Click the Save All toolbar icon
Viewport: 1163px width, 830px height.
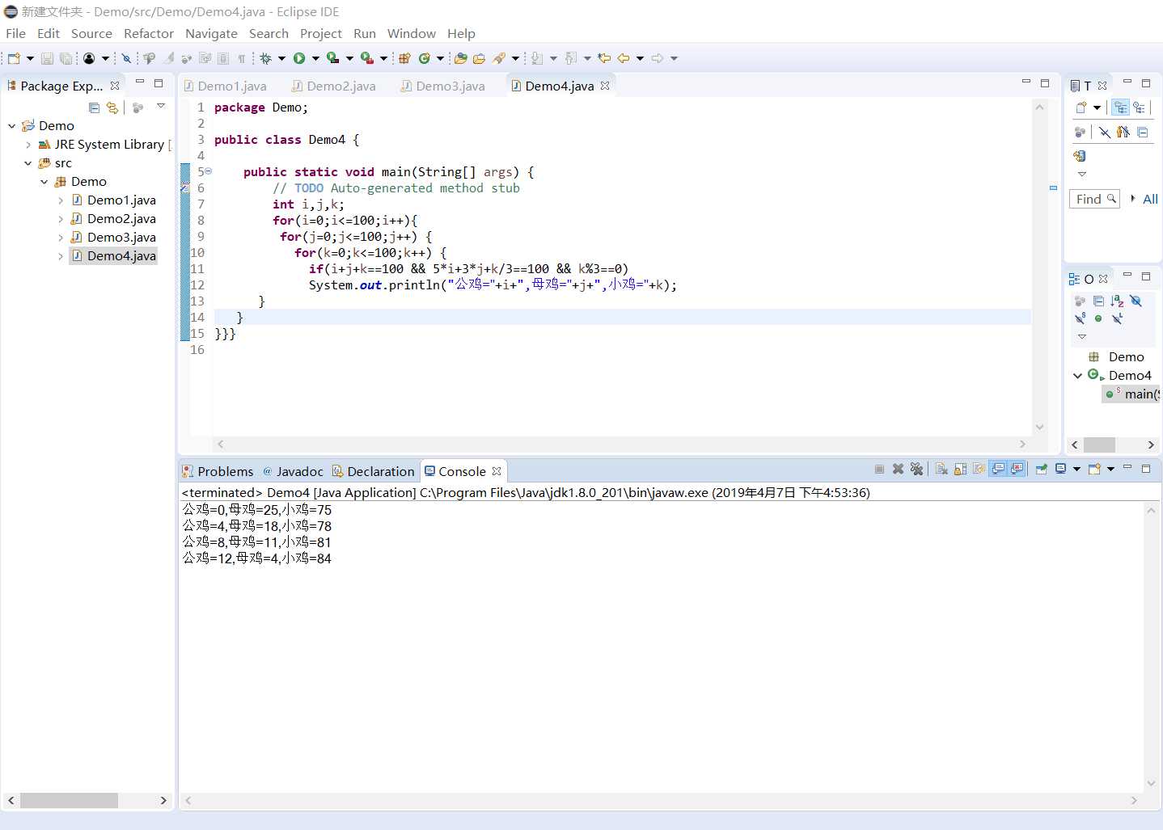[66, 58]
